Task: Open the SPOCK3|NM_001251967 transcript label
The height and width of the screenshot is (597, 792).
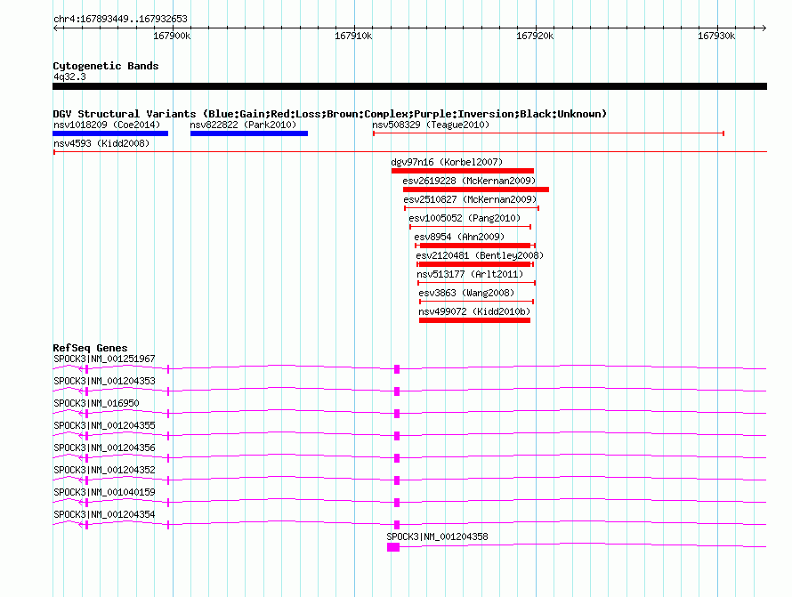Action: 104,359
